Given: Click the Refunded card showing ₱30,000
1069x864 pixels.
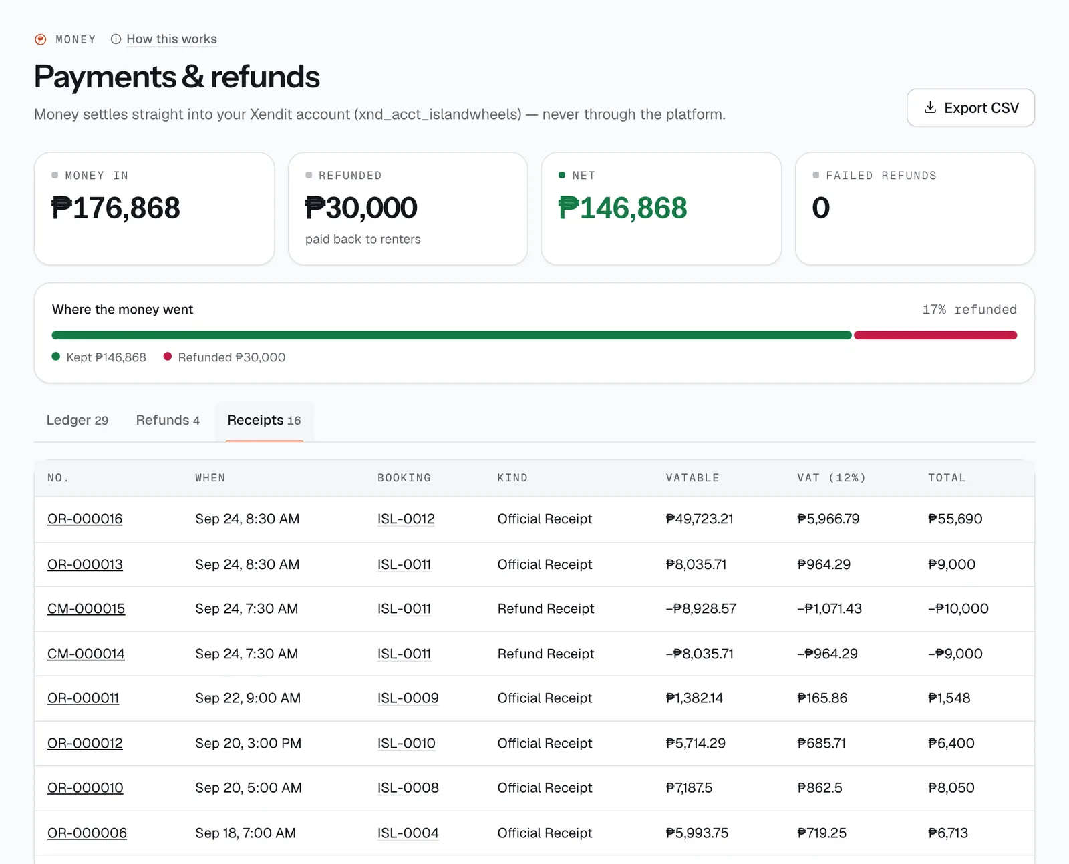Looking at the screenshot, I should click(408, 208).
